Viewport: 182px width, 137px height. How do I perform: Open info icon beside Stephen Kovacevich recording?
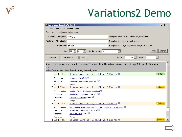pyautogui.click(x=101, y=91)
